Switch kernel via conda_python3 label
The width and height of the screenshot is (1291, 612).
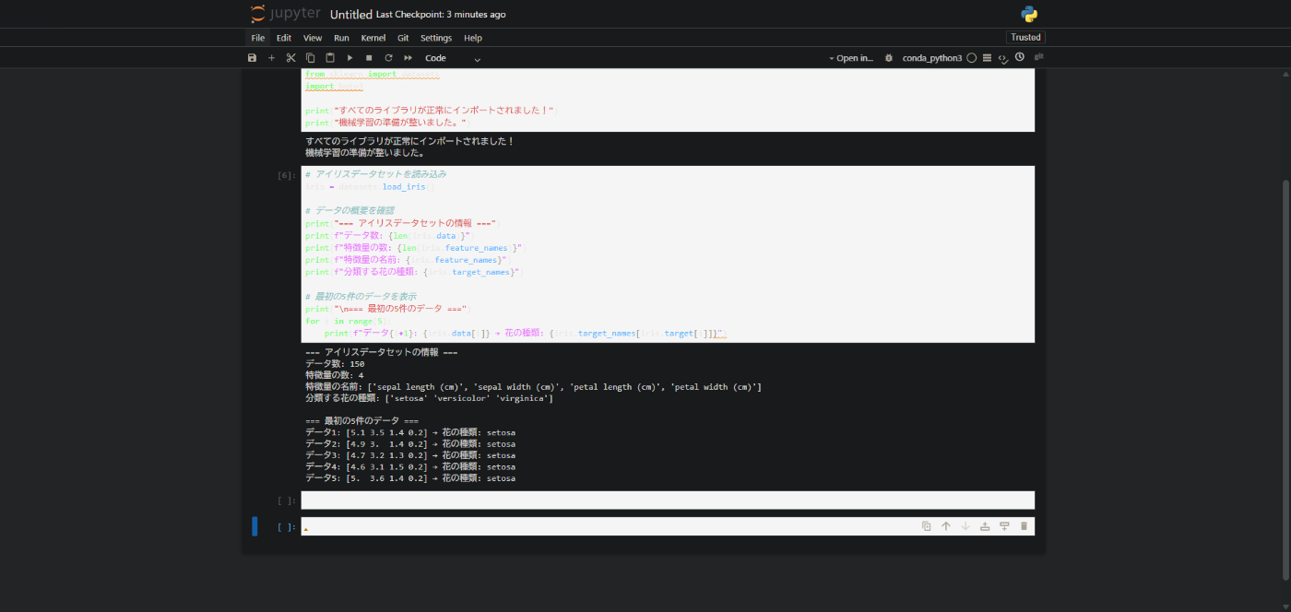pyautogui.click(x=932, y=58)
